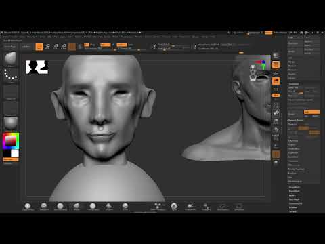Viewport: 325px width, 244px height.
Task: Click the head silhouette reference thumbnail
Action: [x=37, y=67]
